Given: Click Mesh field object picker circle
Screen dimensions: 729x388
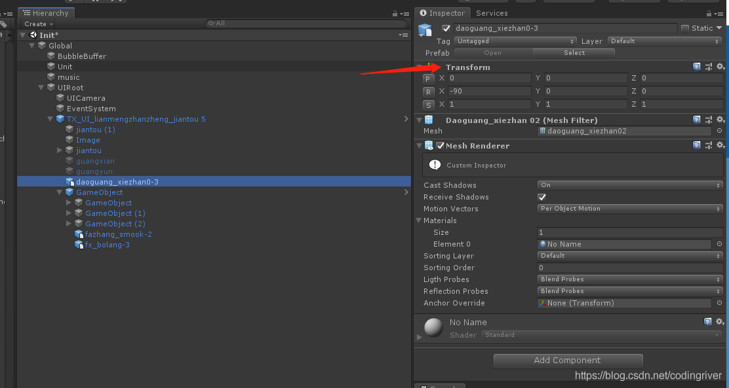Looking at the screenshot, I should (x=719, y=131).
